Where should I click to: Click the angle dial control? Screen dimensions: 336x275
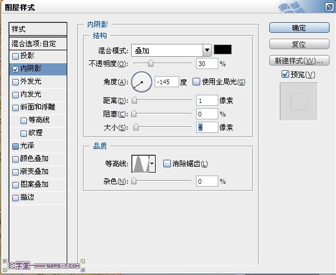[x=142, y=82]
